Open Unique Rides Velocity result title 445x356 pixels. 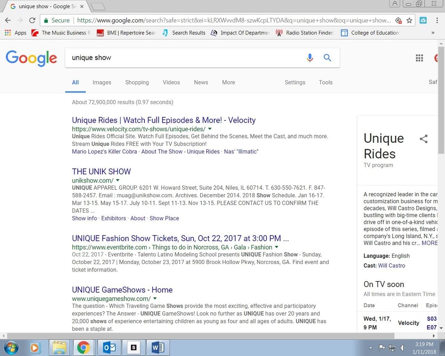click(164, 120)
